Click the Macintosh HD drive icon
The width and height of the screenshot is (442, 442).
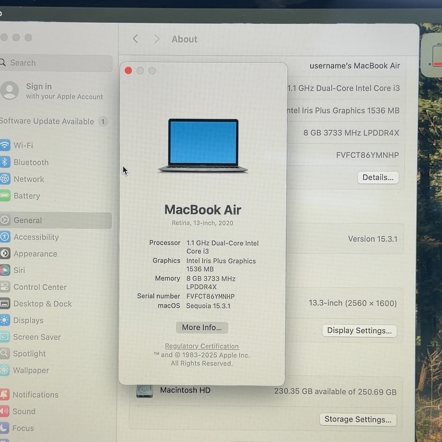pos(144,391)
